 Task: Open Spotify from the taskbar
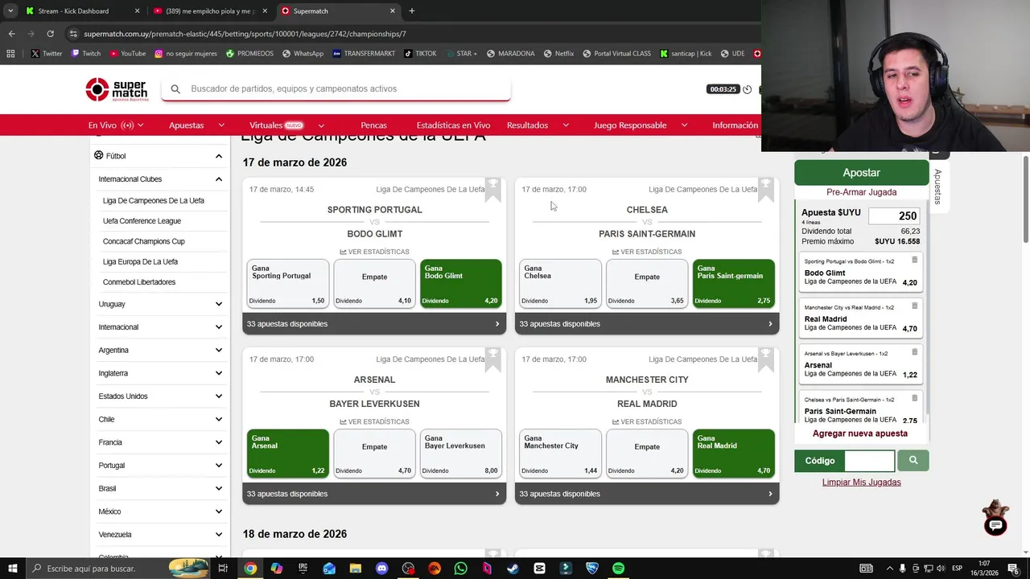(618, 569)
